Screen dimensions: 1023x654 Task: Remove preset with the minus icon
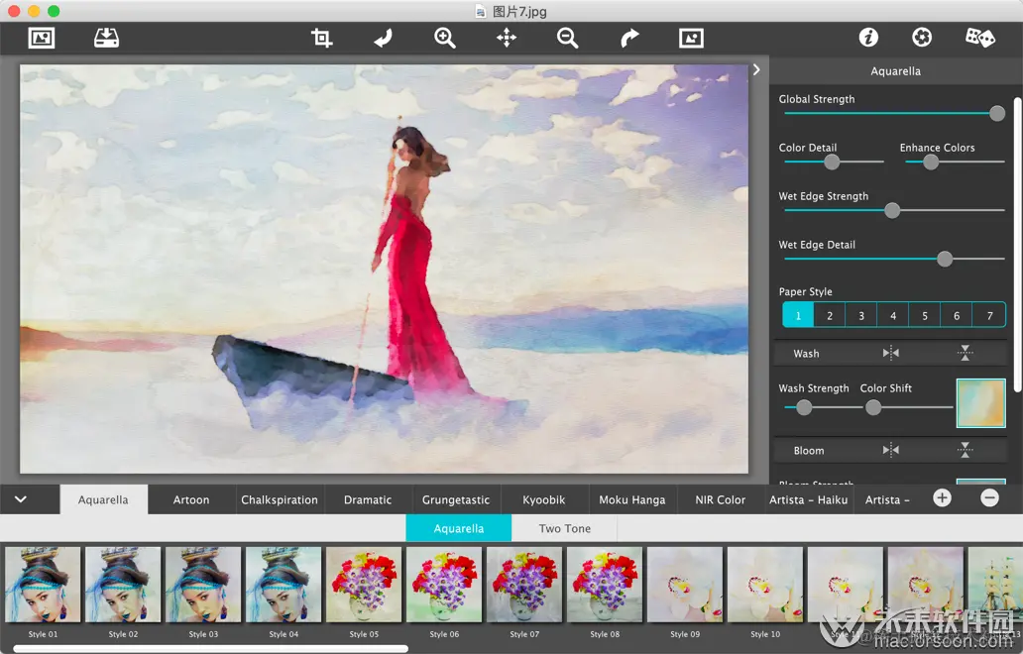click(x=989, y=498)
